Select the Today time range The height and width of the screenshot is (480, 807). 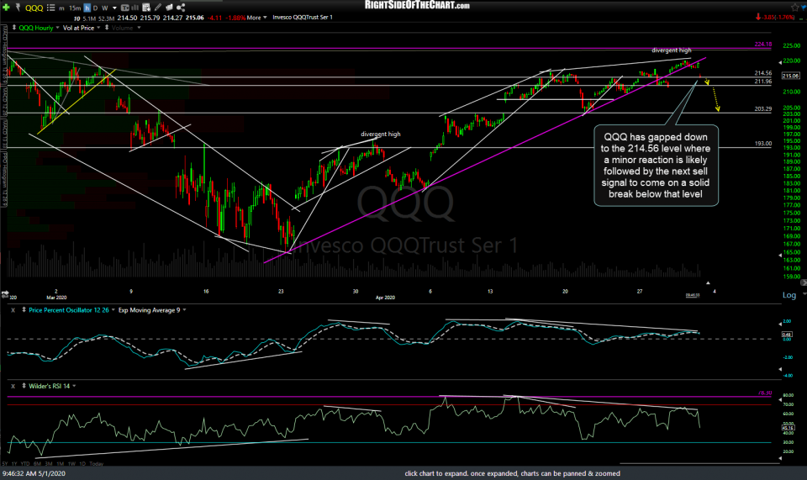[96, 463]
